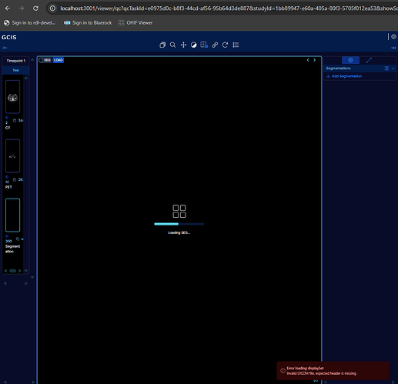Click the stack layers toolbar icon
The height and width of the screenshot is (384, 398).
[x=162, y=45]
